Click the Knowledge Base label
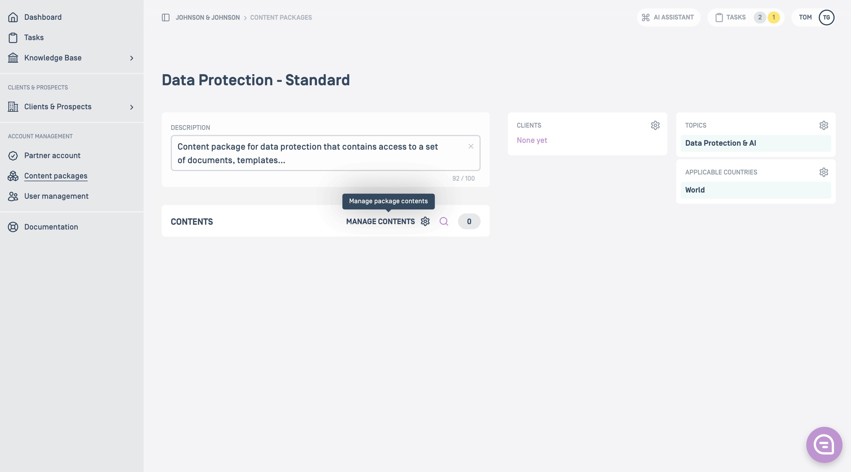 (53, 58)
